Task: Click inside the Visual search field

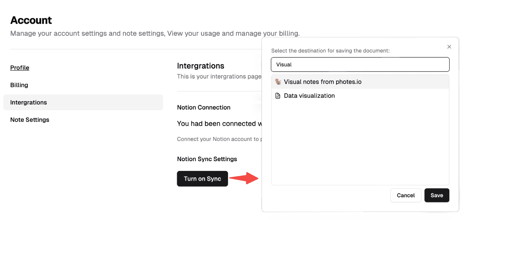Action: pos(360,64)
